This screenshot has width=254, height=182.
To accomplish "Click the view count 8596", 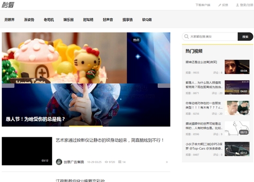I will (x=192, y=134).
